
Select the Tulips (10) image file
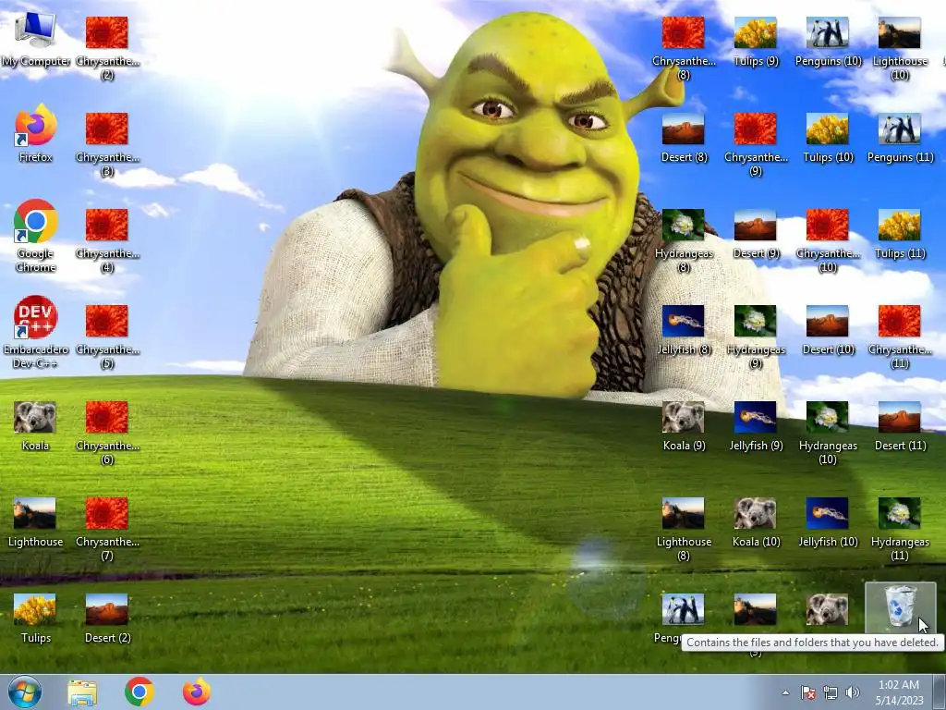tap(828, 138)
